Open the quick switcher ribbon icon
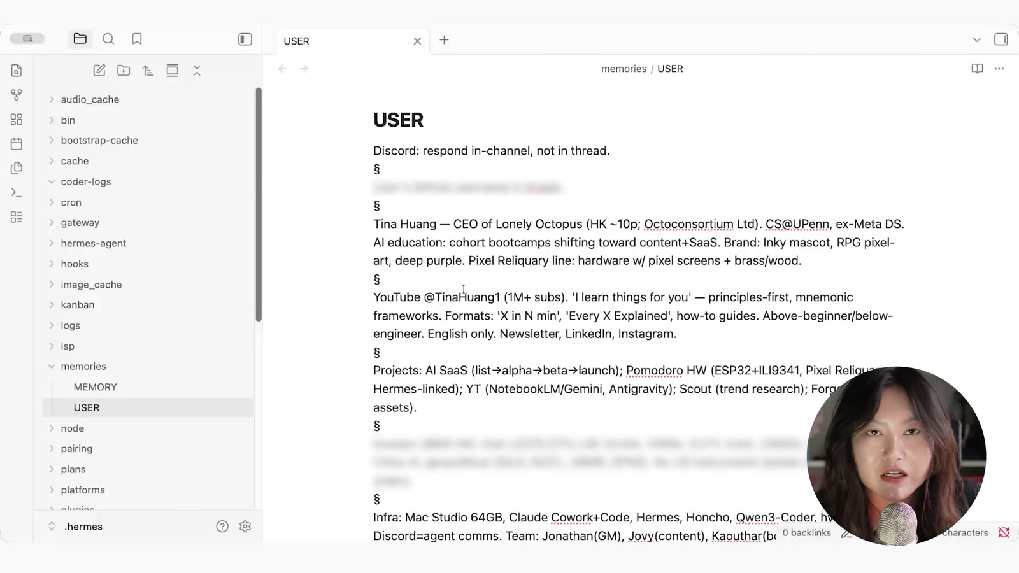 17,71
